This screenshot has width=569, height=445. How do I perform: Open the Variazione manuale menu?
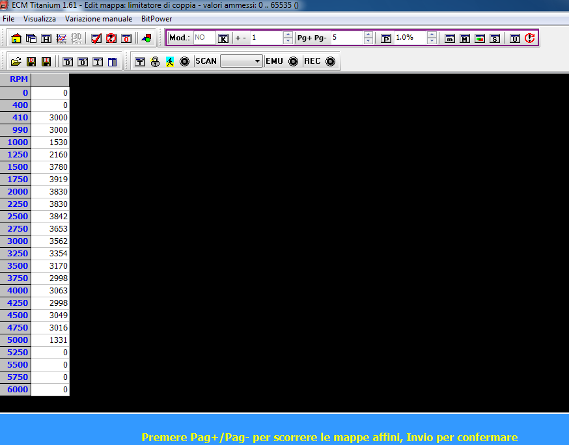coord(98,19)
